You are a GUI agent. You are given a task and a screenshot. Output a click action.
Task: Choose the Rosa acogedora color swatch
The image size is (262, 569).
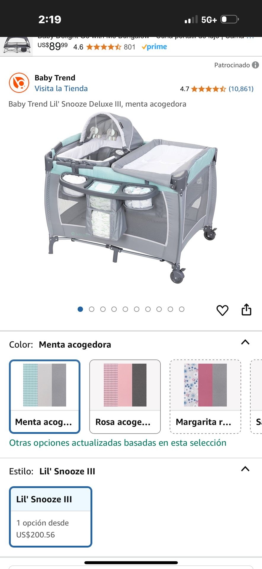point(125,397)
